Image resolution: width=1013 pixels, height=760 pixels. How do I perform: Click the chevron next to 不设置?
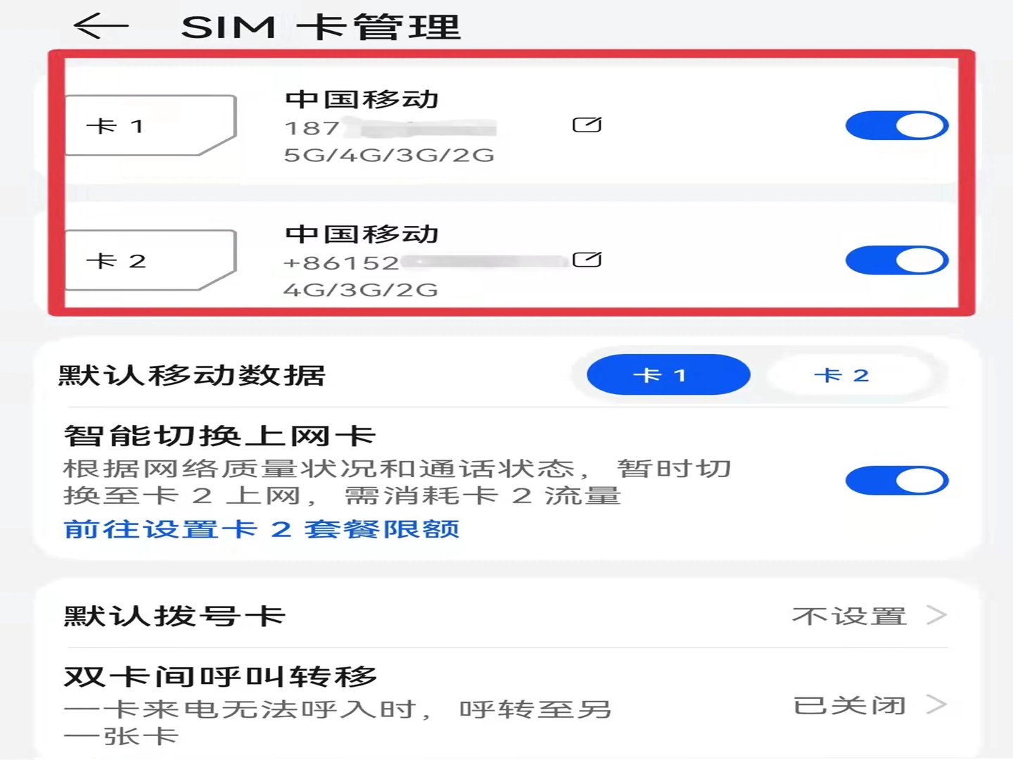[x=937, y=615]
